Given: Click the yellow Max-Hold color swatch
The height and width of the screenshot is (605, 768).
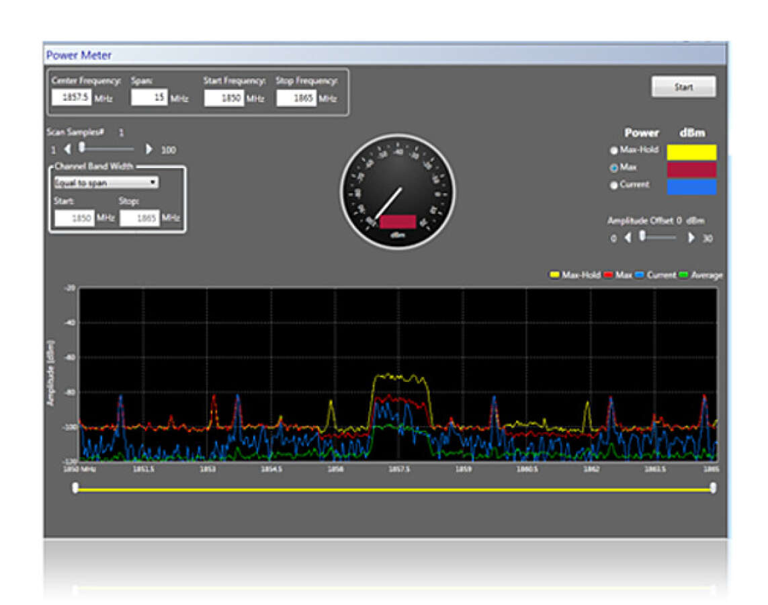Looking at the screenshot, I should (x=691, y=152).
